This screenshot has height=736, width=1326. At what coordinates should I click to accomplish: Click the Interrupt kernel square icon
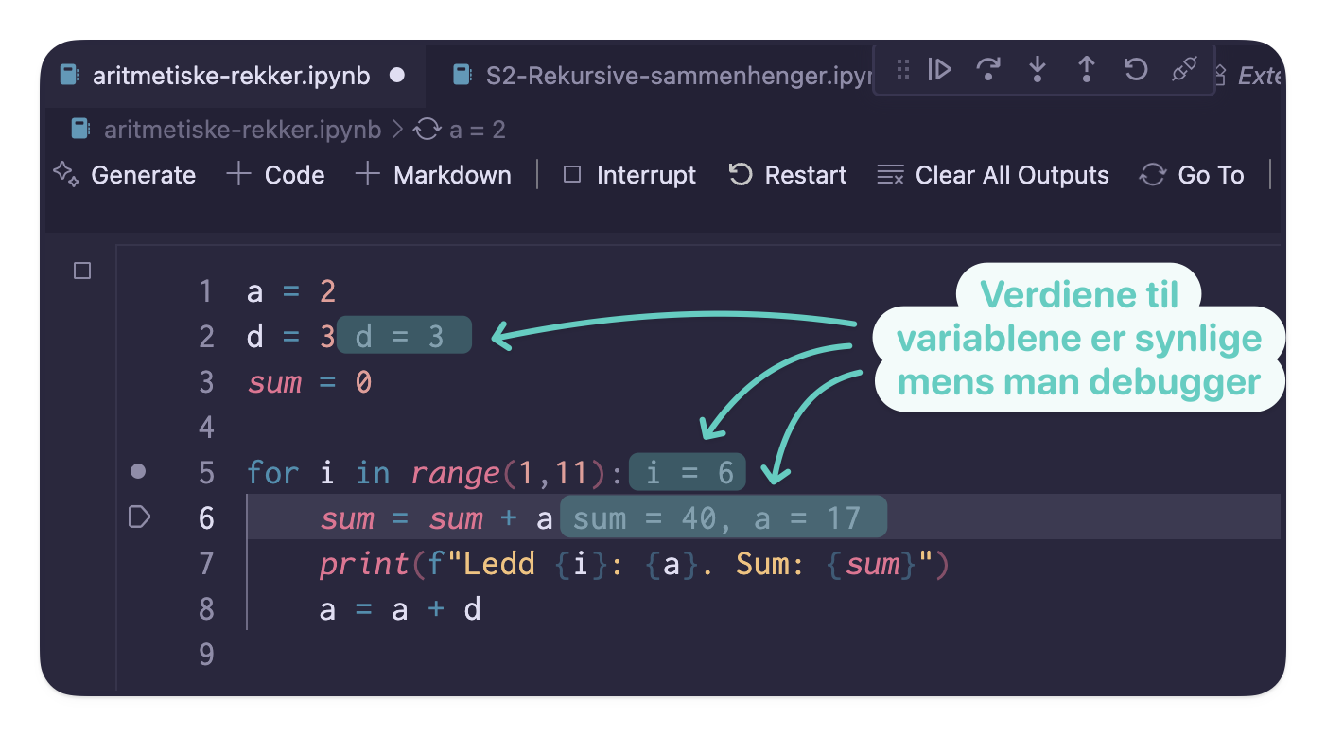point(571,174)
